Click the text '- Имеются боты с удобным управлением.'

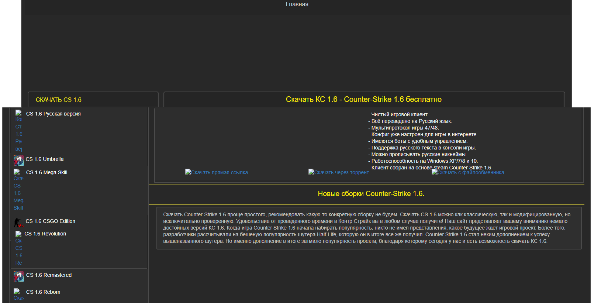(418, 141)
